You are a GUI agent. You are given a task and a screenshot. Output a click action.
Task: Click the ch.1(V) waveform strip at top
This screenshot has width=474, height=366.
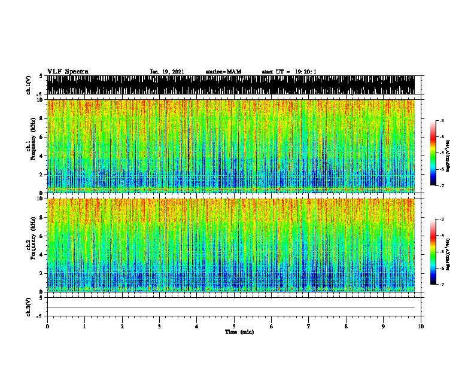[x=231, y=85]
